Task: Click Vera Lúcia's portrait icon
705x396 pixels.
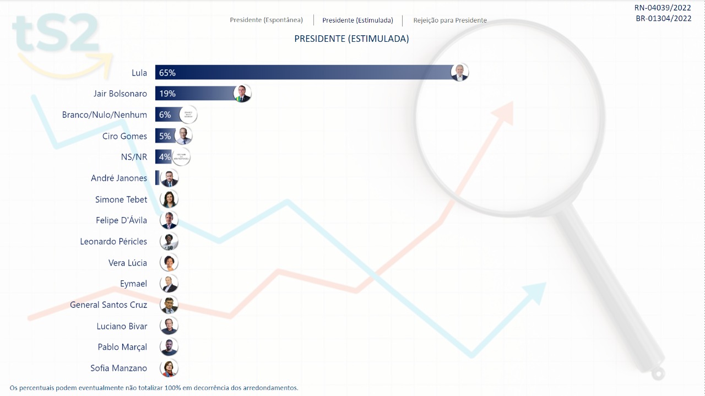Action: 169,263
